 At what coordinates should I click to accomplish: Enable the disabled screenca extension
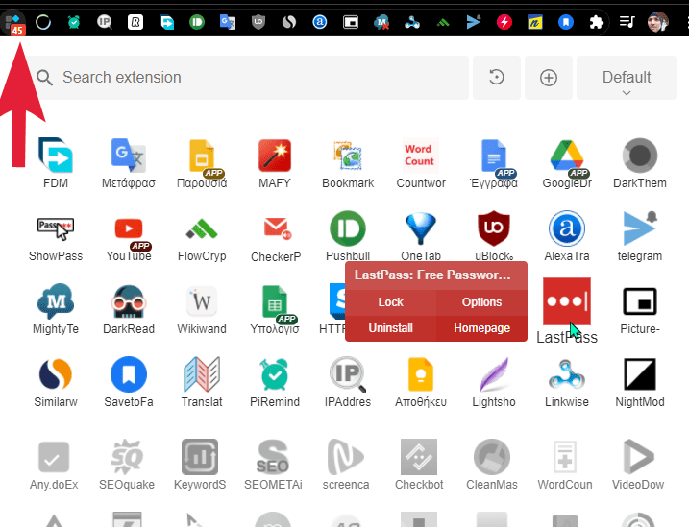coord(346,456)
